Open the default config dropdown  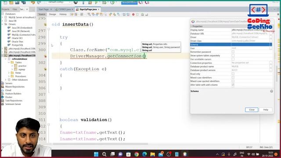[59, 2]
